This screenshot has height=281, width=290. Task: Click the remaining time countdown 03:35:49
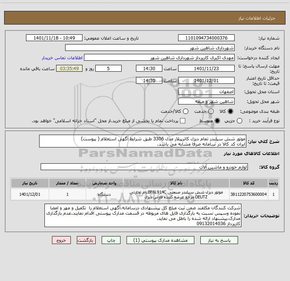coord(69,68)
